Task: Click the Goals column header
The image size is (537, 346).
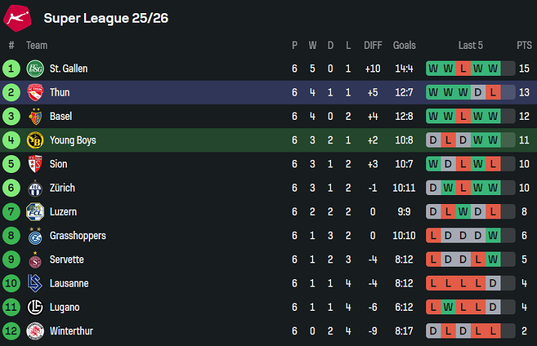Action: coord(404,45)
